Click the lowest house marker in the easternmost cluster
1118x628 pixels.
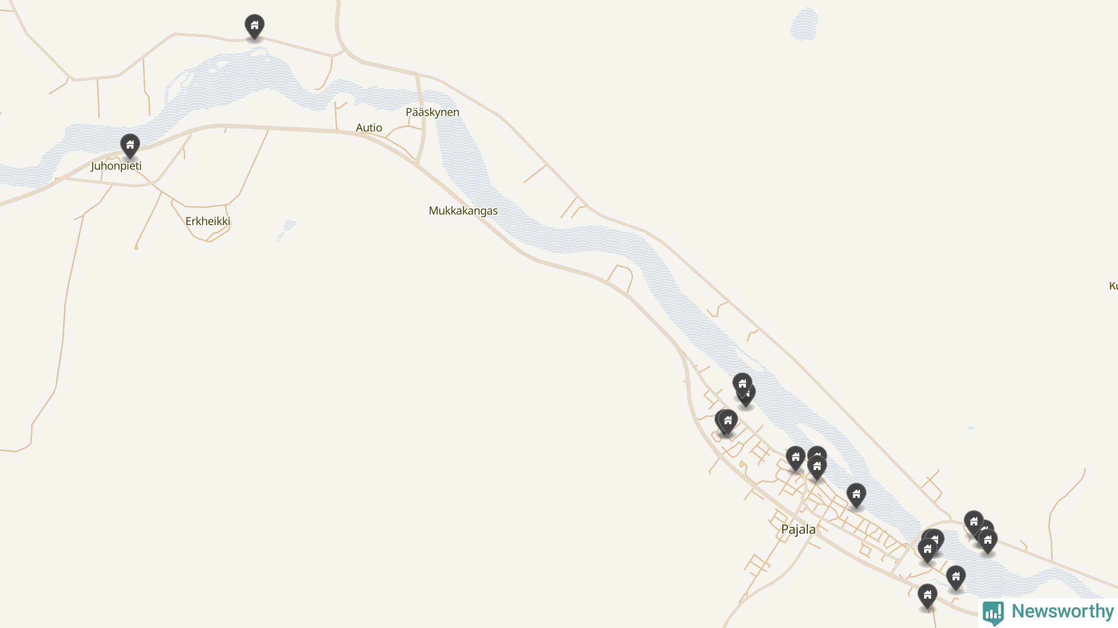[x=988, y=542]
